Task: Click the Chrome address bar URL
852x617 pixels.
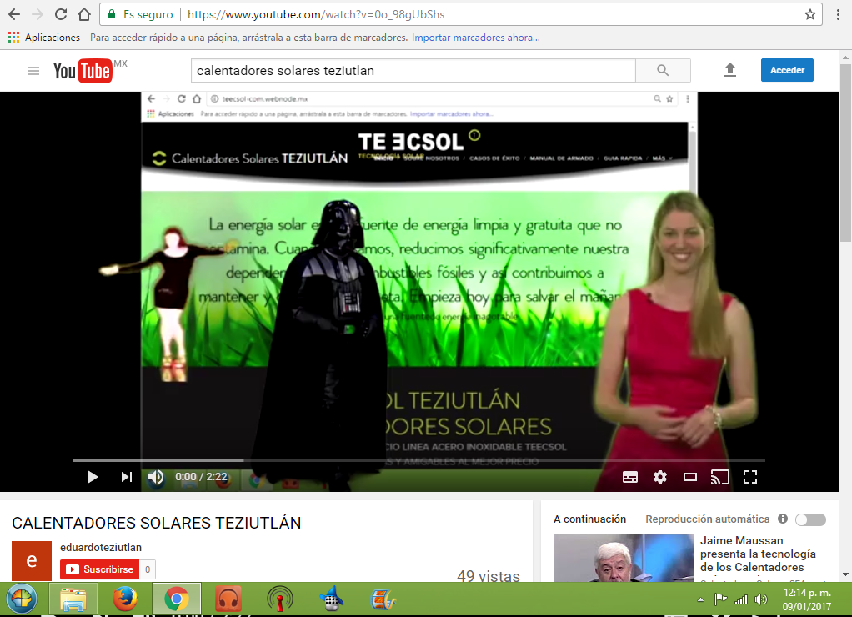Action: click(x=316, y=15)
